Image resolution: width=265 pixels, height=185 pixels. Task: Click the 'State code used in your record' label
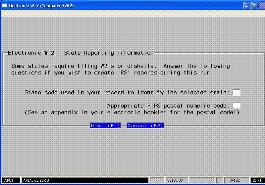point(127,93)
